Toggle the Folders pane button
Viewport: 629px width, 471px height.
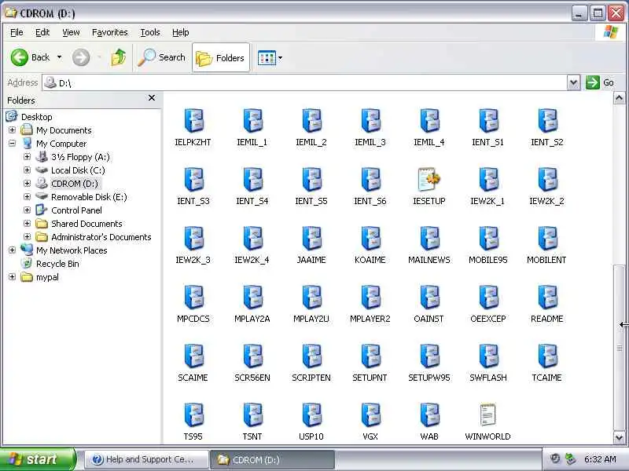221,57
